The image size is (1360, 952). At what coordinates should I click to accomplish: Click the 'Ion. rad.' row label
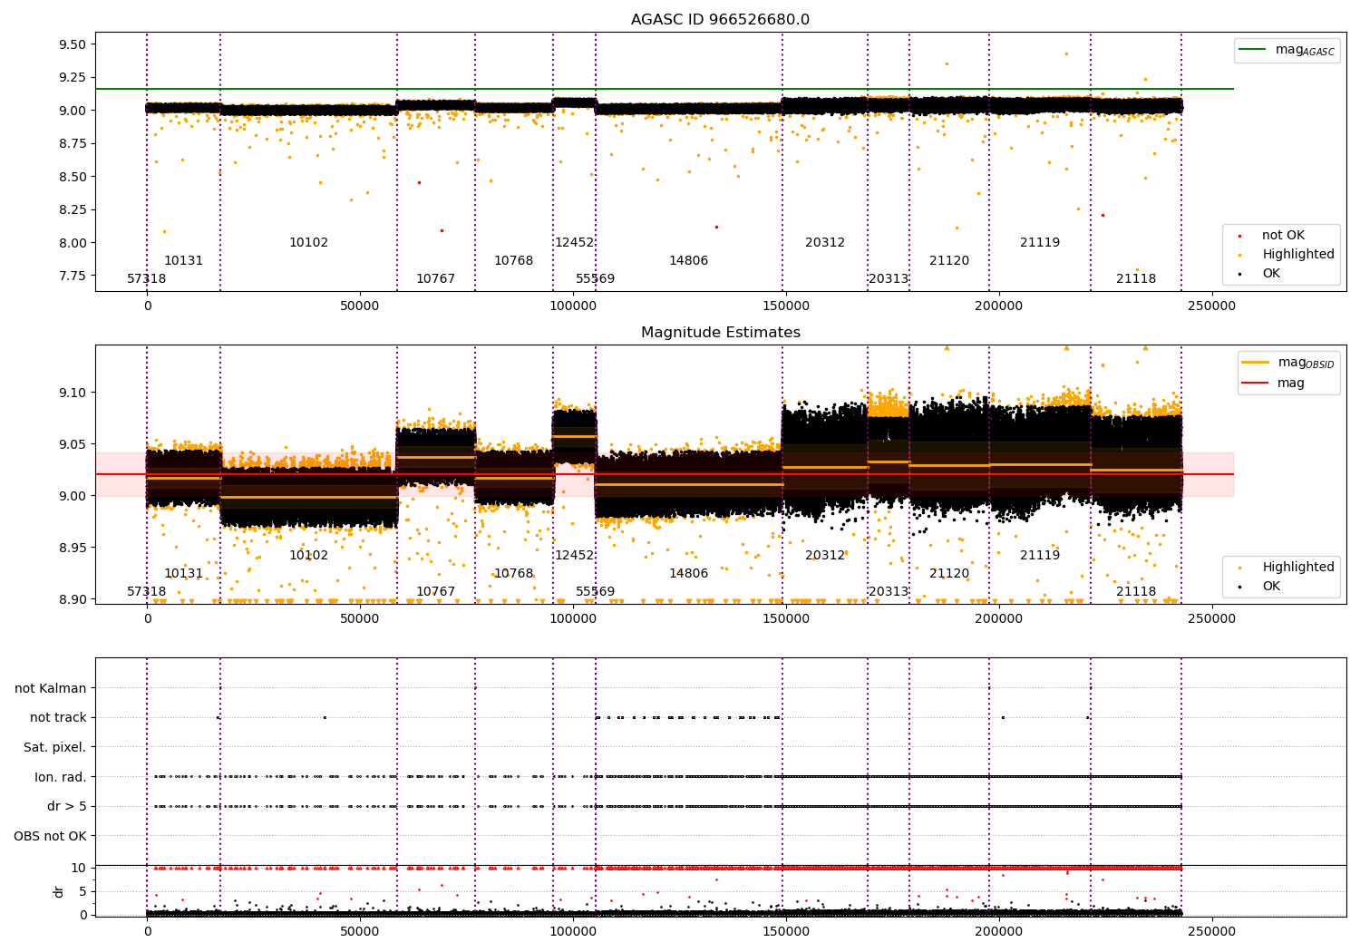[61, 777]
